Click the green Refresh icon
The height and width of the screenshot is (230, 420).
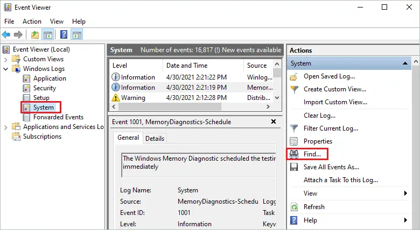(295, 207)
